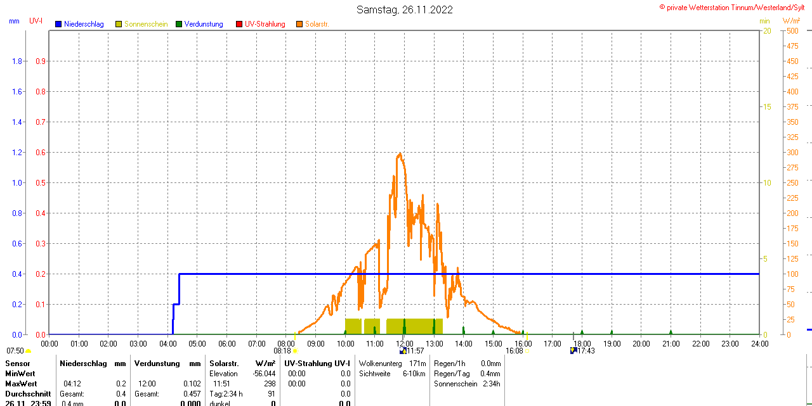The image size is (812, 406).
Task: Click the green Verdunstung legend square
Action: pos(179,24)
